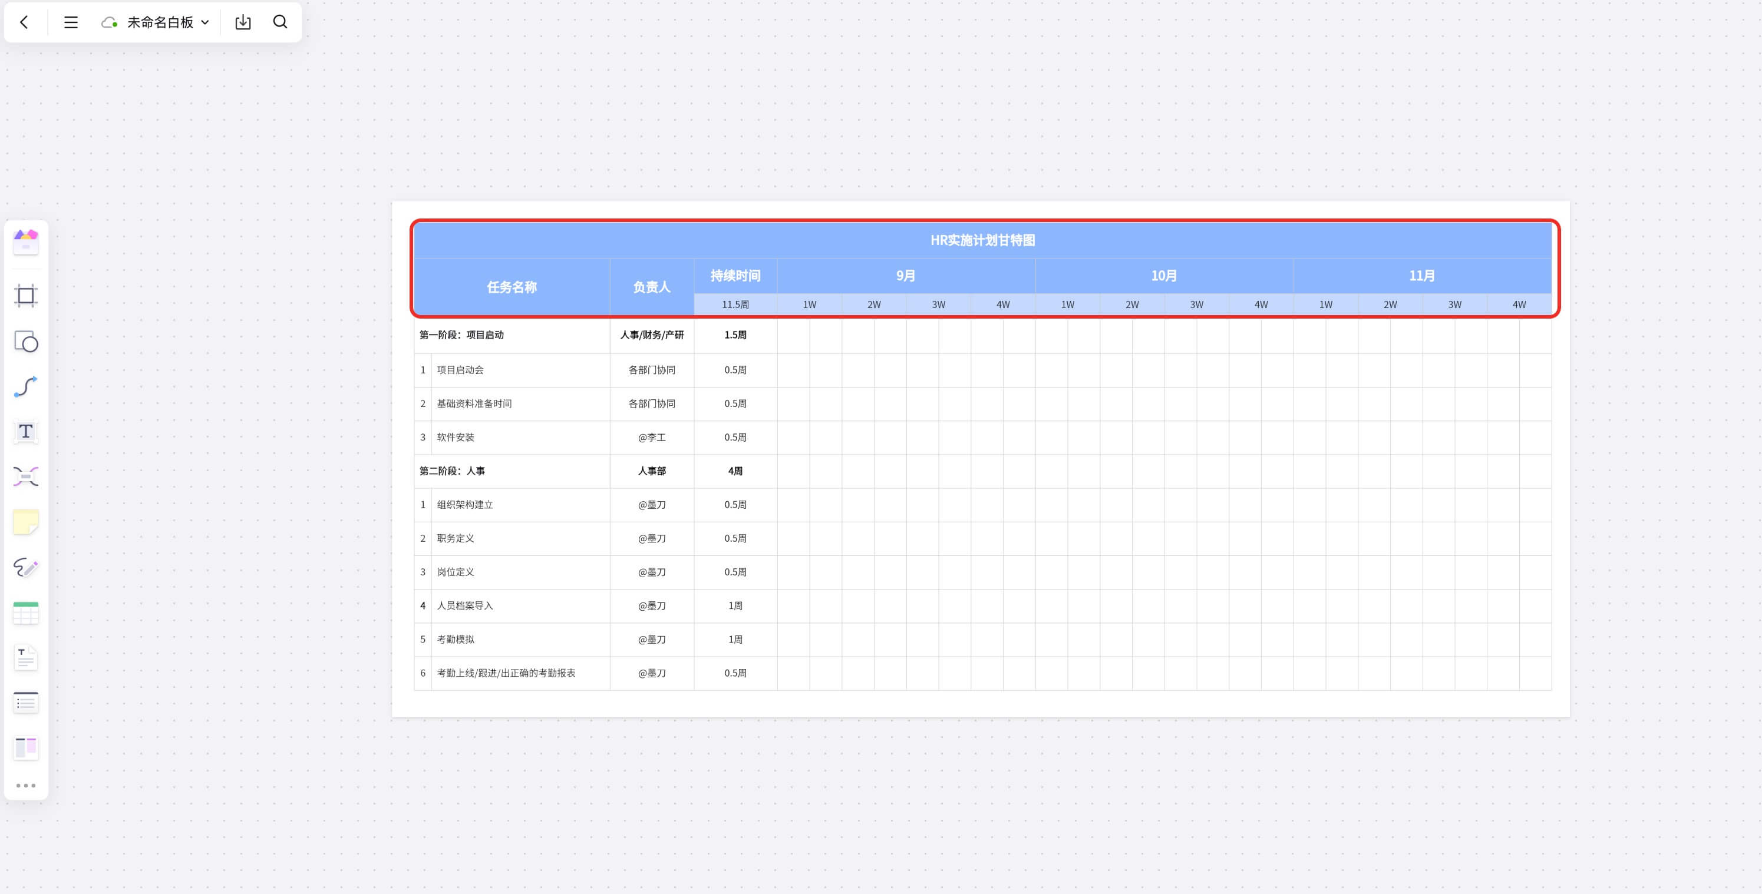Select the Kanban board tool
Image resolution: width=1762 pixels, height=894 pixels.
(26, 749)
